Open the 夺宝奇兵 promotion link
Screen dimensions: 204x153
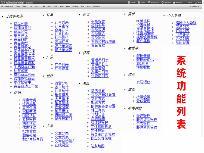click(29, 100)
